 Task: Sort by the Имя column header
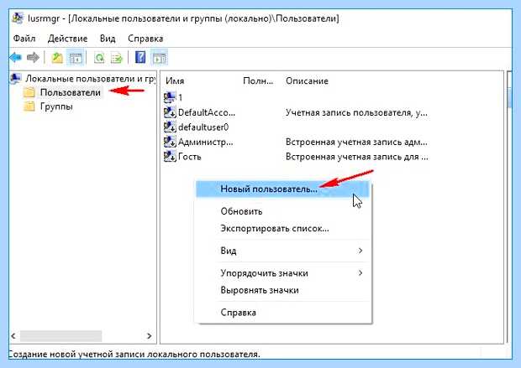175,81
